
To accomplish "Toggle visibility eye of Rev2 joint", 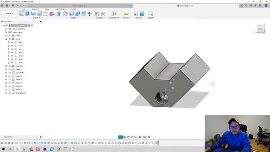I will [x=12, y=42].
